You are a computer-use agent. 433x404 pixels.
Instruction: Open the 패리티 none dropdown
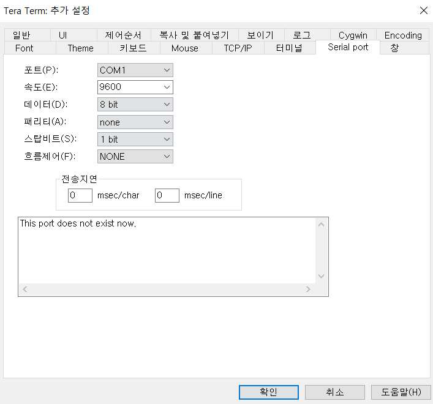135,122
